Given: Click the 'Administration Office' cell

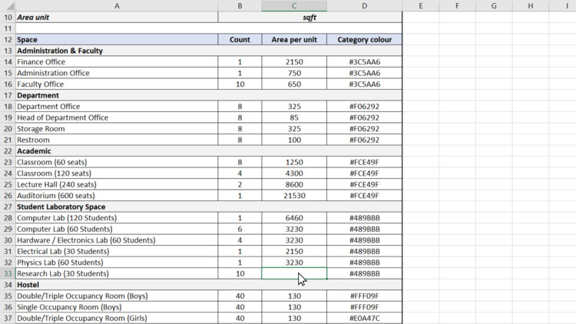Looking at the screenshot, I should (117, 73).
